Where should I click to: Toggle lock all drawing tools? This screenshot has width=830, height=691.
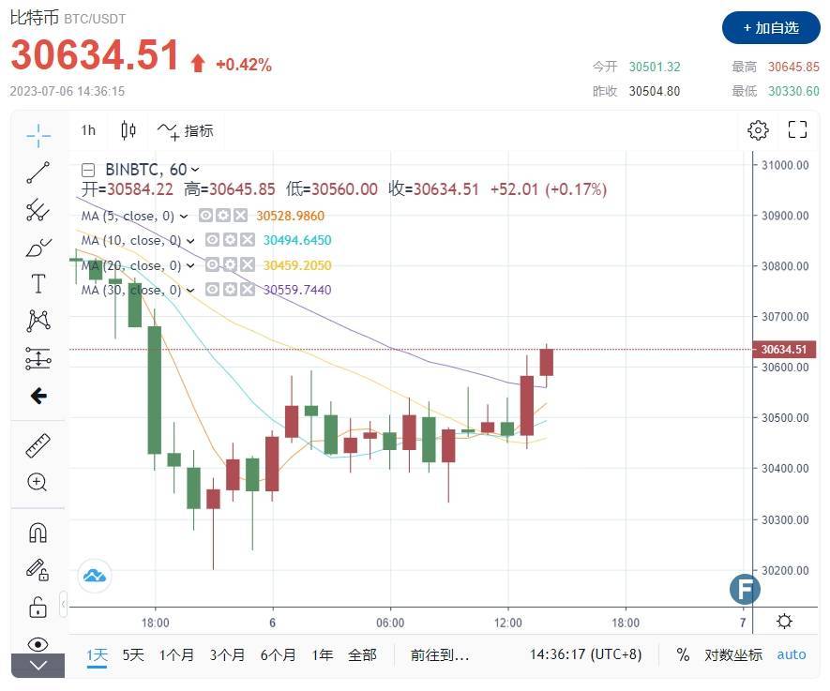pos(38,607)
